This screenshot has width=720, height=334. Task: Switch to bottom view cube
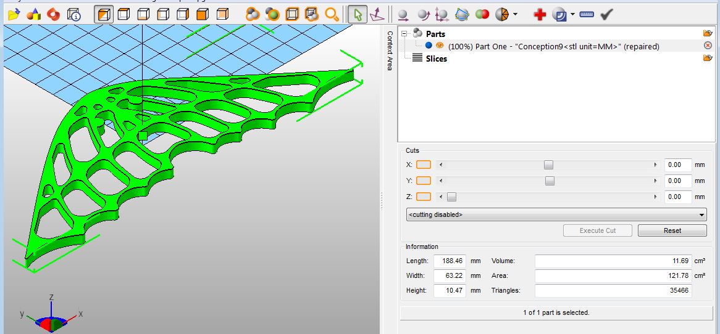pyautogui.click(x=143, y=15)
